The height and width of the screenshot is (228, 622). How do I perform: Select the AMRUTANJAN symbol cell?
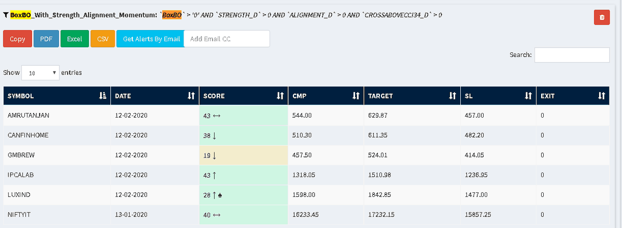(x=56, y=115)
